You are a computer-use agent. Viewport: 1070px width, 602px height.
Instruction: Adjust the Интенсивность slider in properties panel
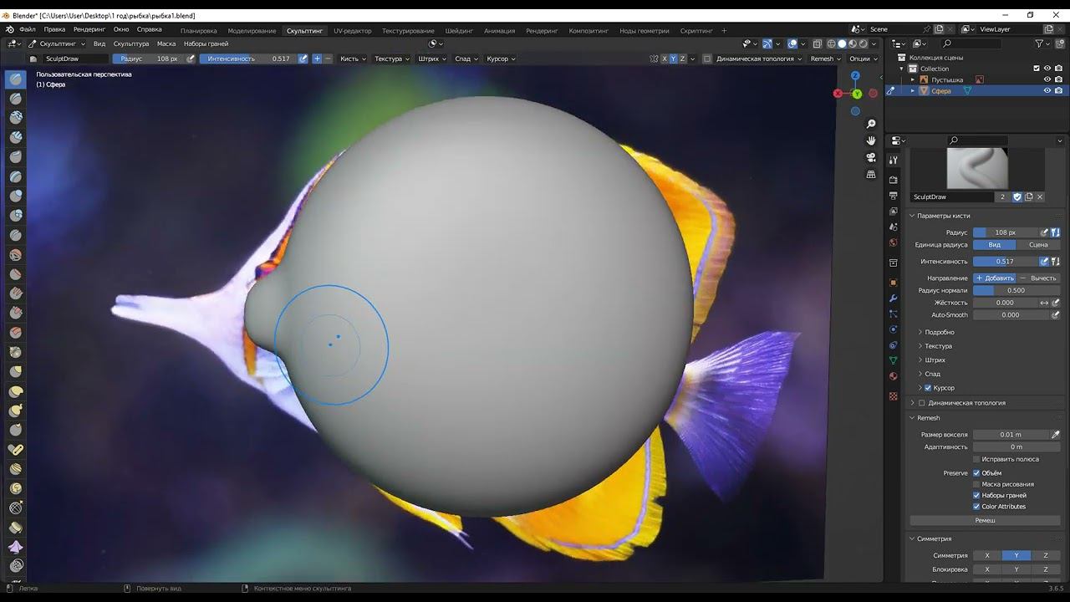(x=1005, y=261)
